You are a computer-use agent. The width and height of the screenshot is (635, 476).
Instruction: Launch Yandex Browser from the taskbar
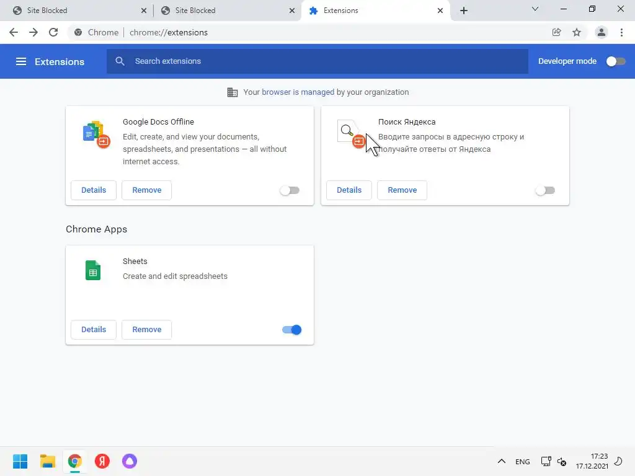coord(102,461)
